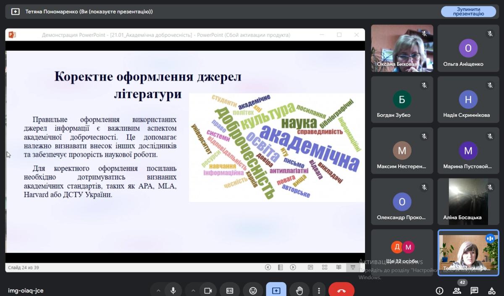The image size is (504, 296).
Task: Open the chat with everyone panel
Action: click(x=474, y=291)
